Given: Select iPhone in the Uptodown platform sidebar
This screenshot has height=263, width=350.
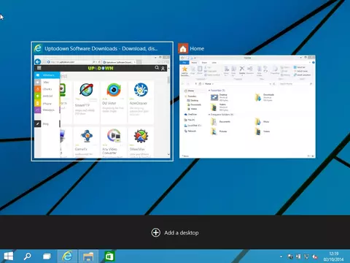Looking at the screenshot, I should [47, 103].
